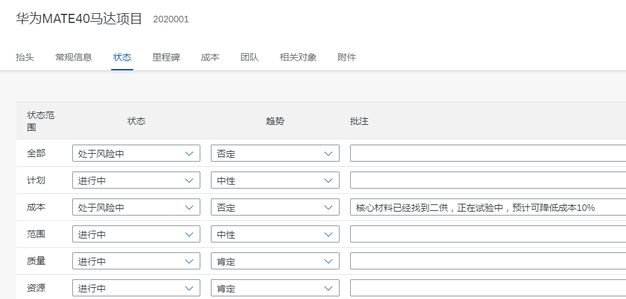Select the 状态 tab
The height and width of the screenshot is (299, 626).
pos(122,57)
